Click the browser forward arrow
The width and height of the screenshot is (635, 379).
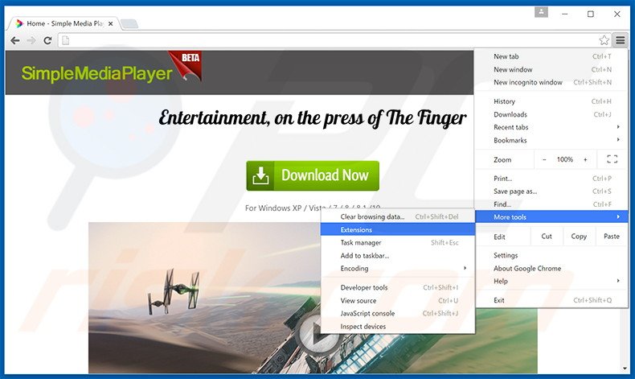click(31, 40)
